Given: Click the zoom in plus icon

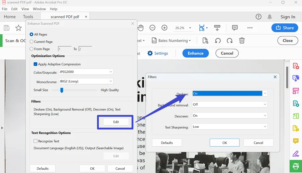Looking at the screenshot, I should coord(164,28).
